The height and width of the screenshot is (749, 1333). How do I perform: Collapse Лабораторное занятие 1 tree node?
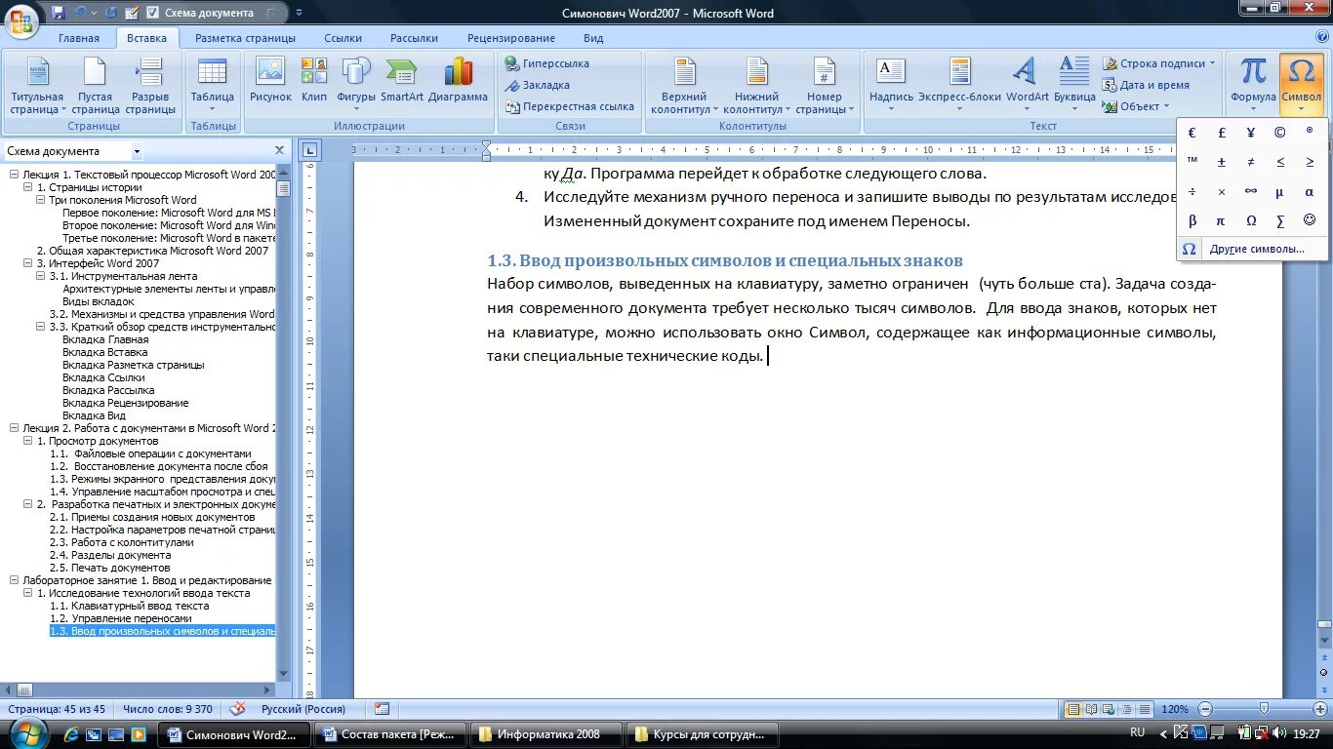(14, 580)
